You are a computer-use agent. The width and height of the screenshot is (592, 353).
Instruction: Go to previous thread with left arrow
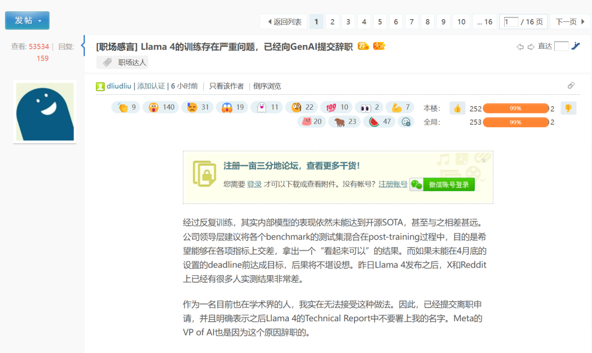pos(520,47)
